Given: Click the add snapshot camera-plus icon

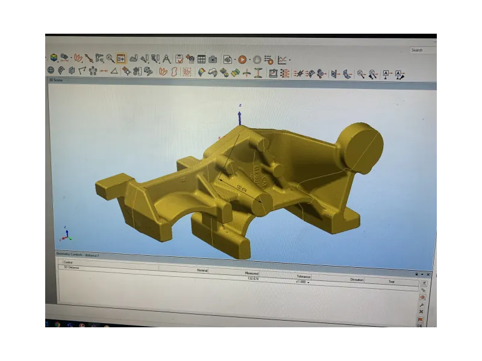Looking at the screenshot, I should tap(190, 59).
